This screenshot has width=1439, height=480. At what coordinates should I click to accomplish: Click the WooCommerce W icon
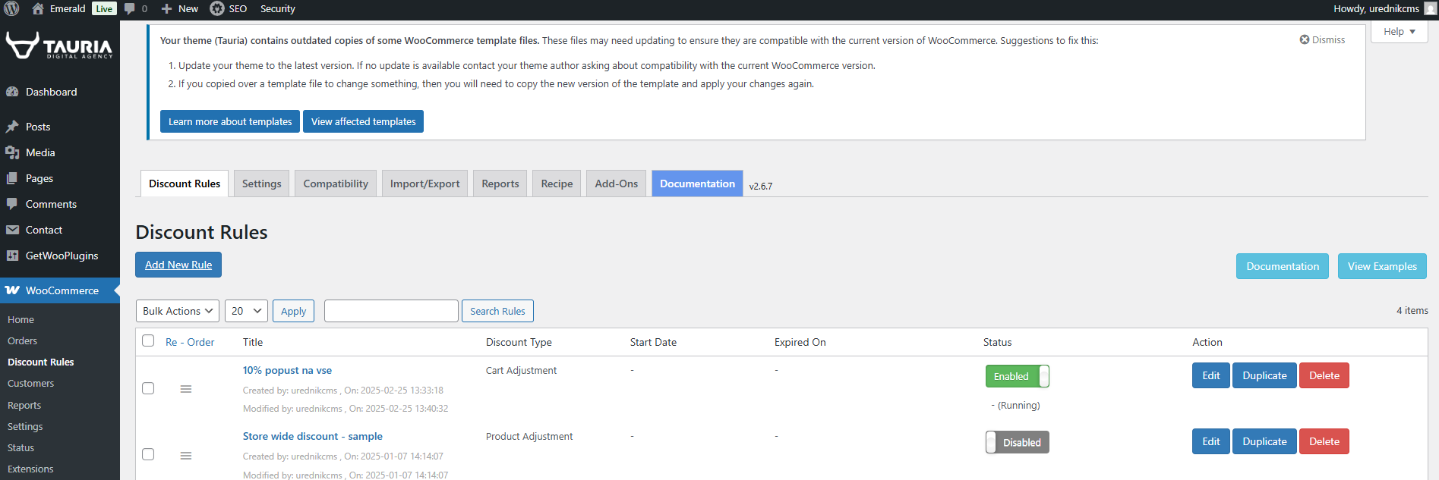(12, 290)
